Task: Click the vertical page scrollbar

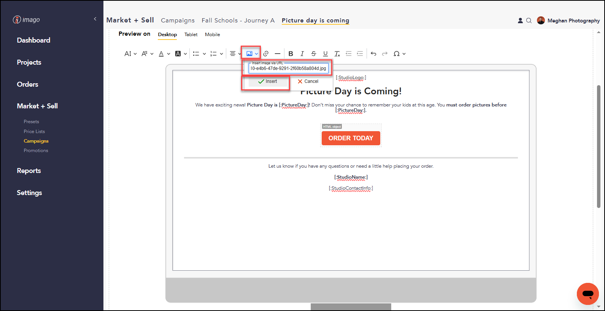Action: tap(599, 147)
